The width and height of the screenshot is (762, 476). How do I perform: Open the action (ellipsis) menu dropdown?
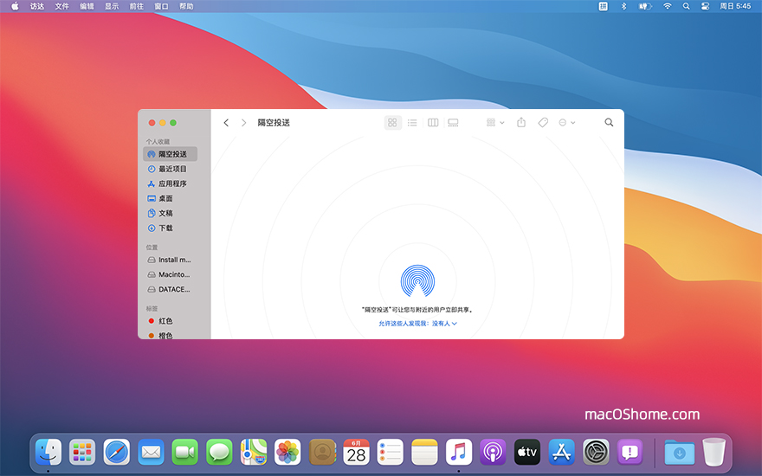pos(566,123)
